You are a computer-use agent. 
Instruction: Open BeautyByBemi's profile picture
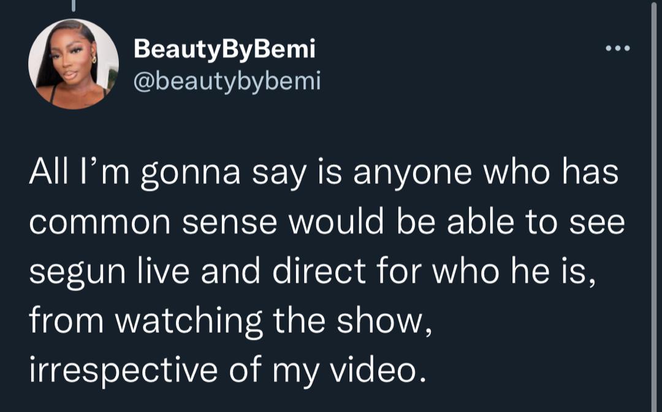(74, 64)
